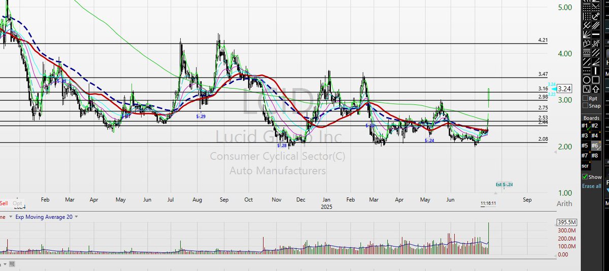Click the 4.21 horizontal line label

point(543,40)
